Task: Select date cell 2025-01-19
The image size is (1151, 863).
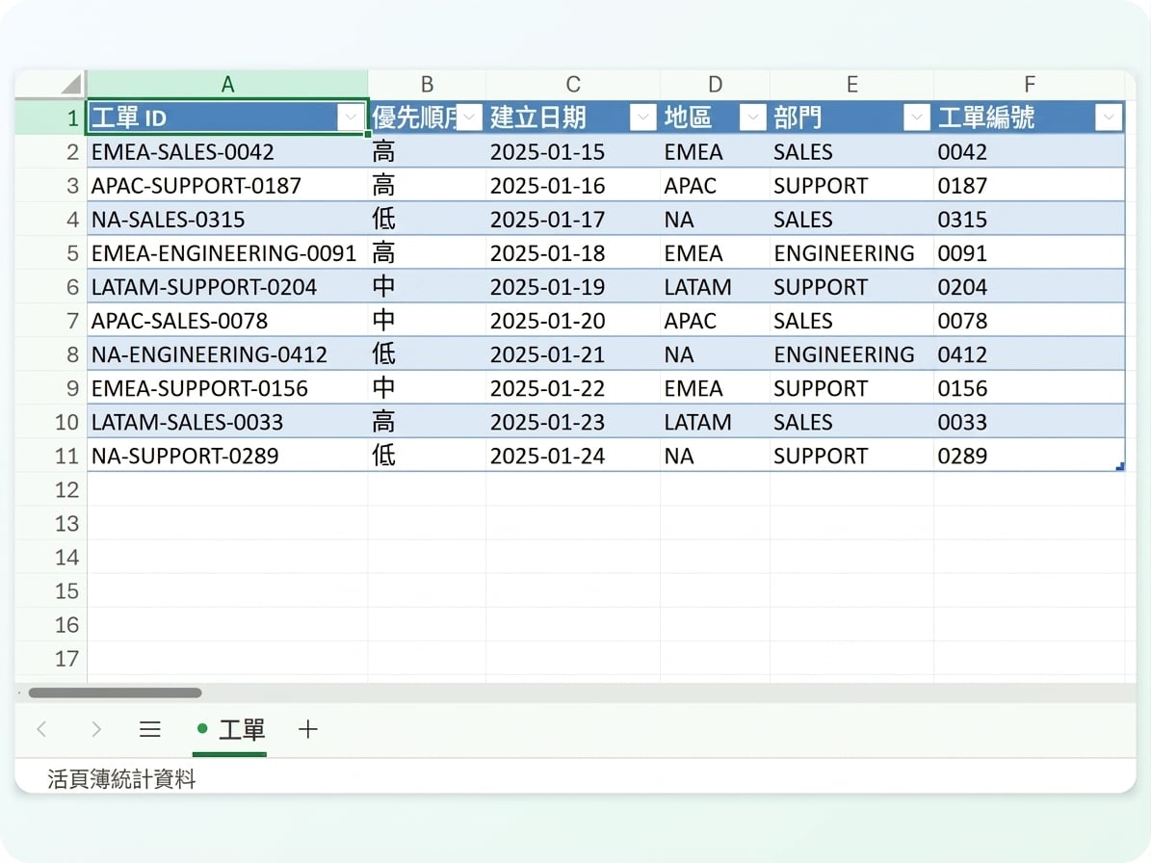Action: click(572, 286)
